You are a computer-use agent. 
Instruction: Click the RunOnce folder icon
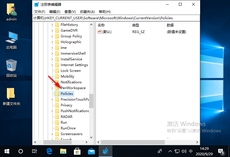point(57,128)
